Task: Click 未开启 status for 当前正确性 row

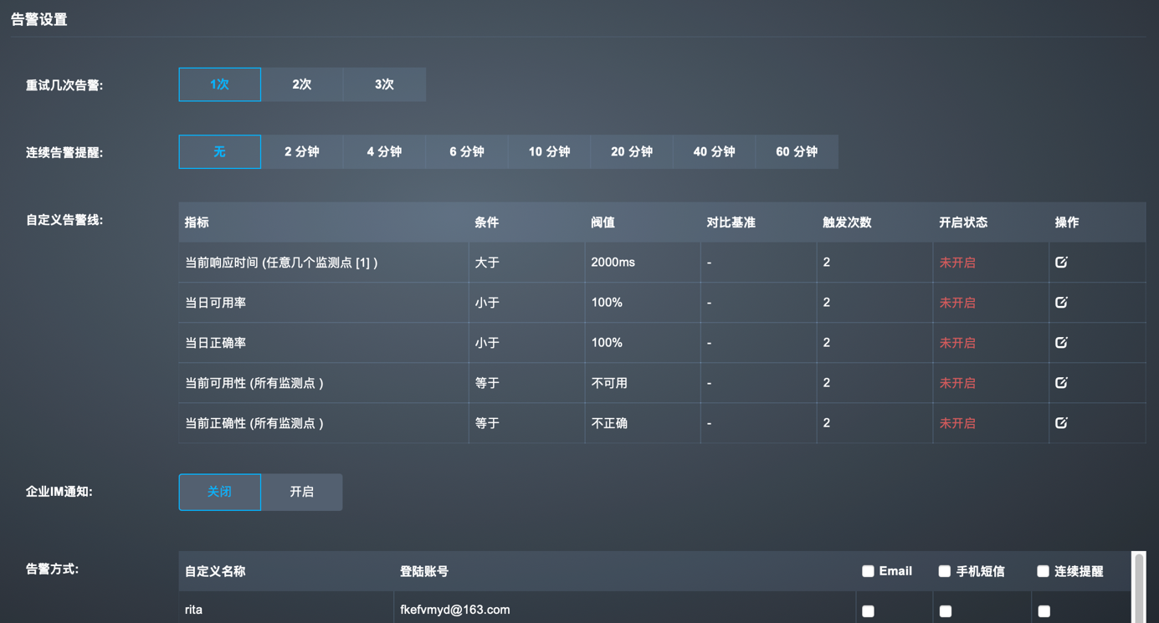Action: [957, 423]
